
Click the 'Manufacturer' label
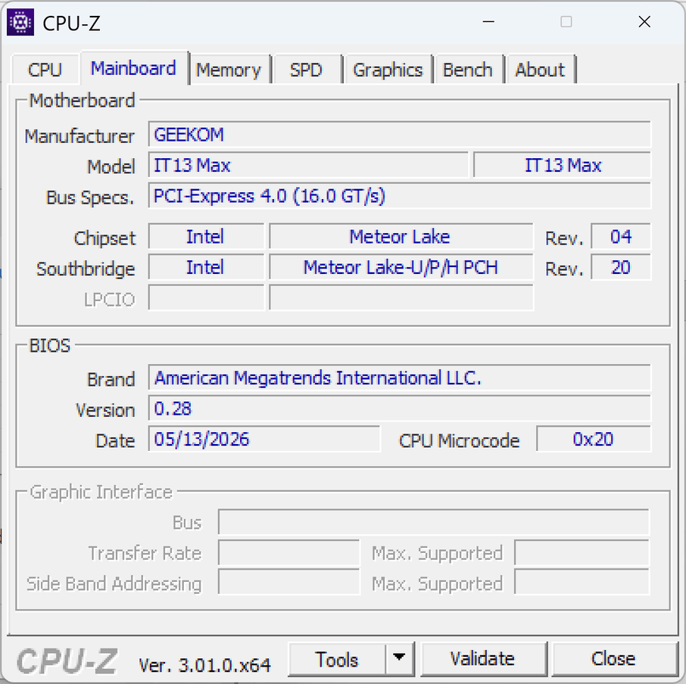[80, 136]
